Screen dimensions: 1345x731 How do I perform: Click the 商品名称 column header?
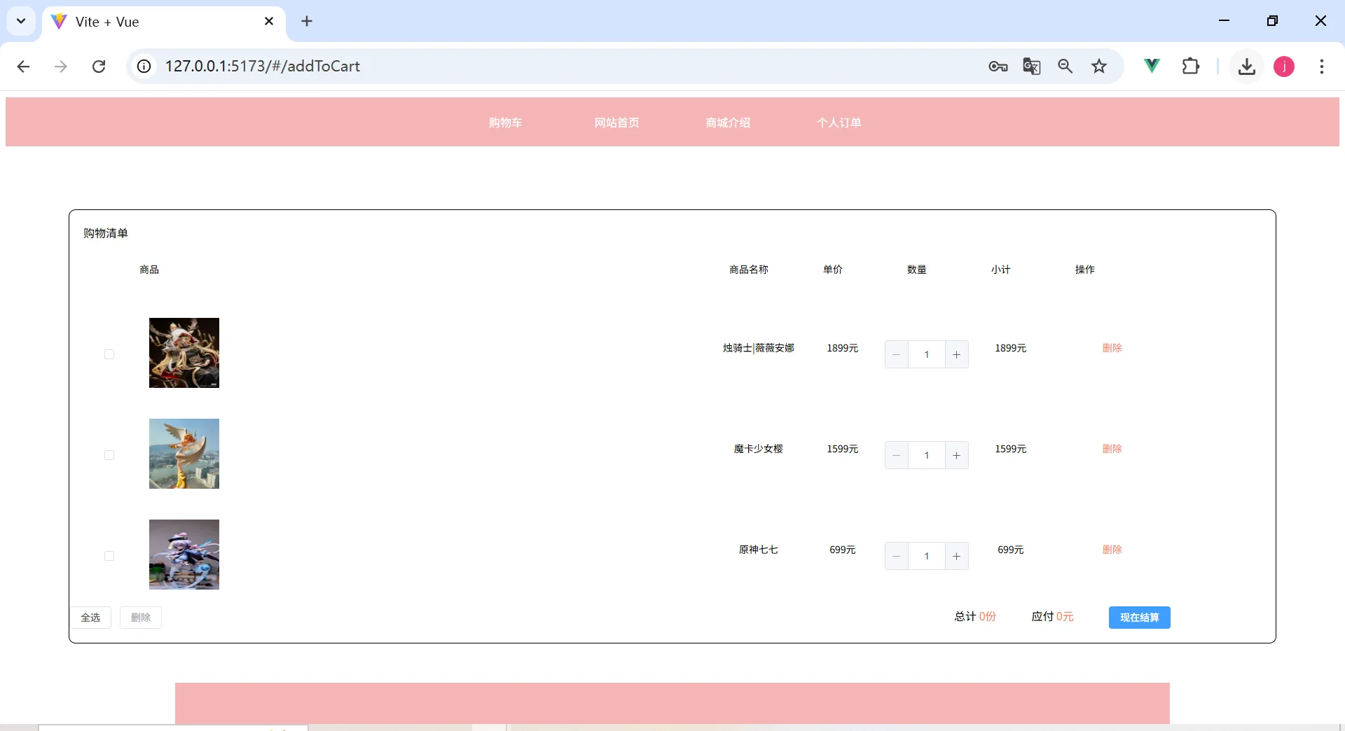(749, 270)
